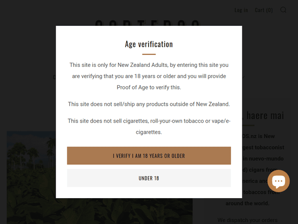Image resolution: width=298 pixels, height=224 pixels.
Task: Click the Age verification heading
Action: 149,44
